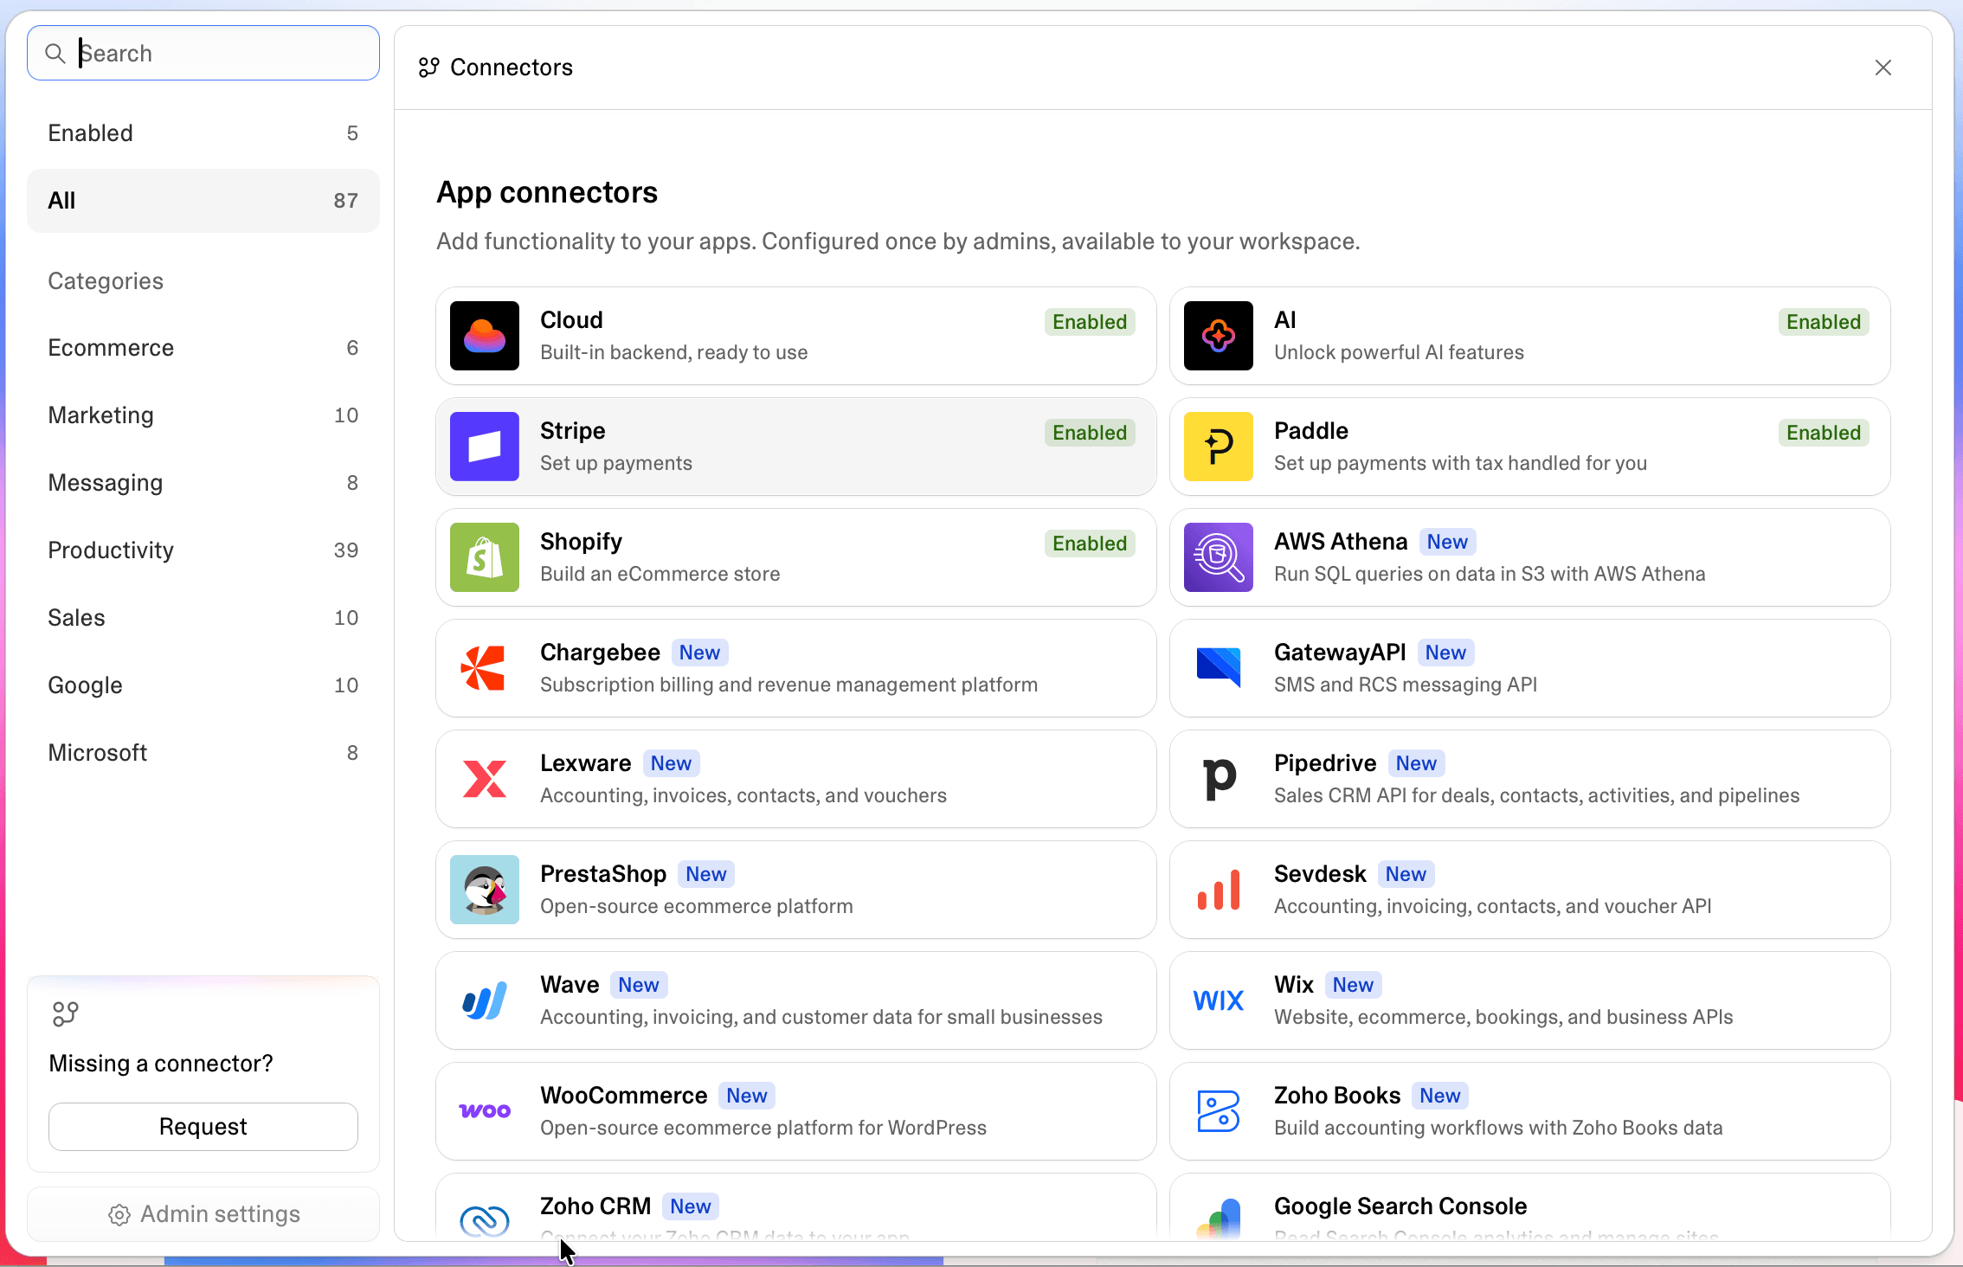The height and width of the screenshot is (1267, 1963).
Task: Click the Zoho Books connector title
Action: 1337,1096
